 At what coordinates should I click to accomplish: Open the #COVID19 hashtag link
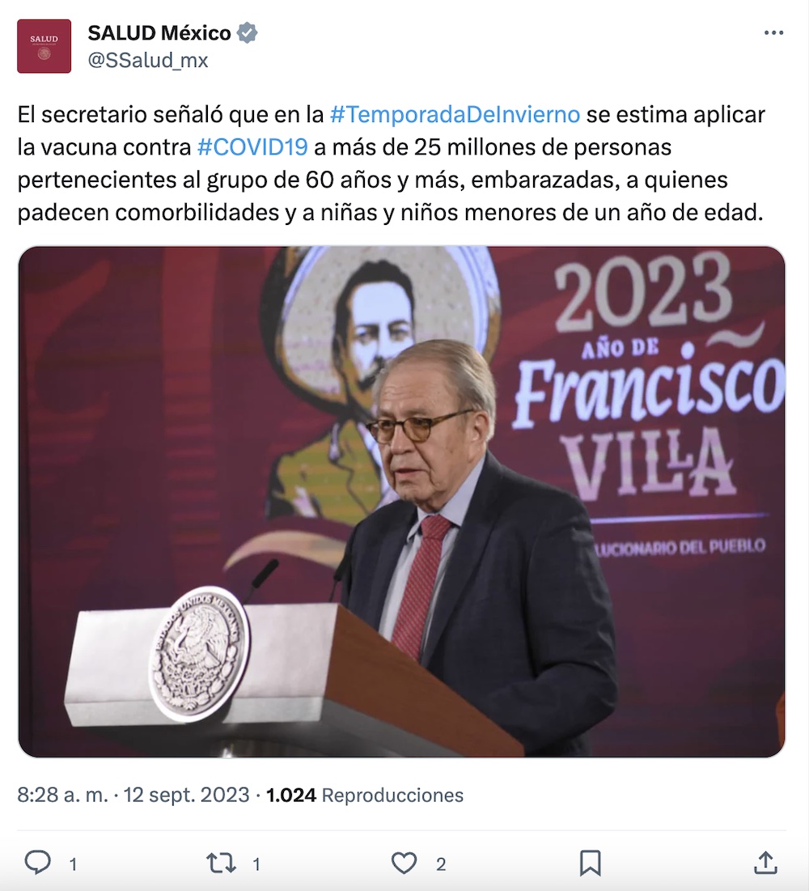pos(252,147)
